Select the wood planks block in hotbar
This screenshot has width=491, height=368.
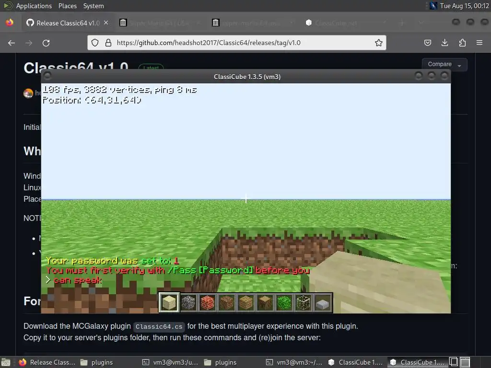[x=246, y=303]
